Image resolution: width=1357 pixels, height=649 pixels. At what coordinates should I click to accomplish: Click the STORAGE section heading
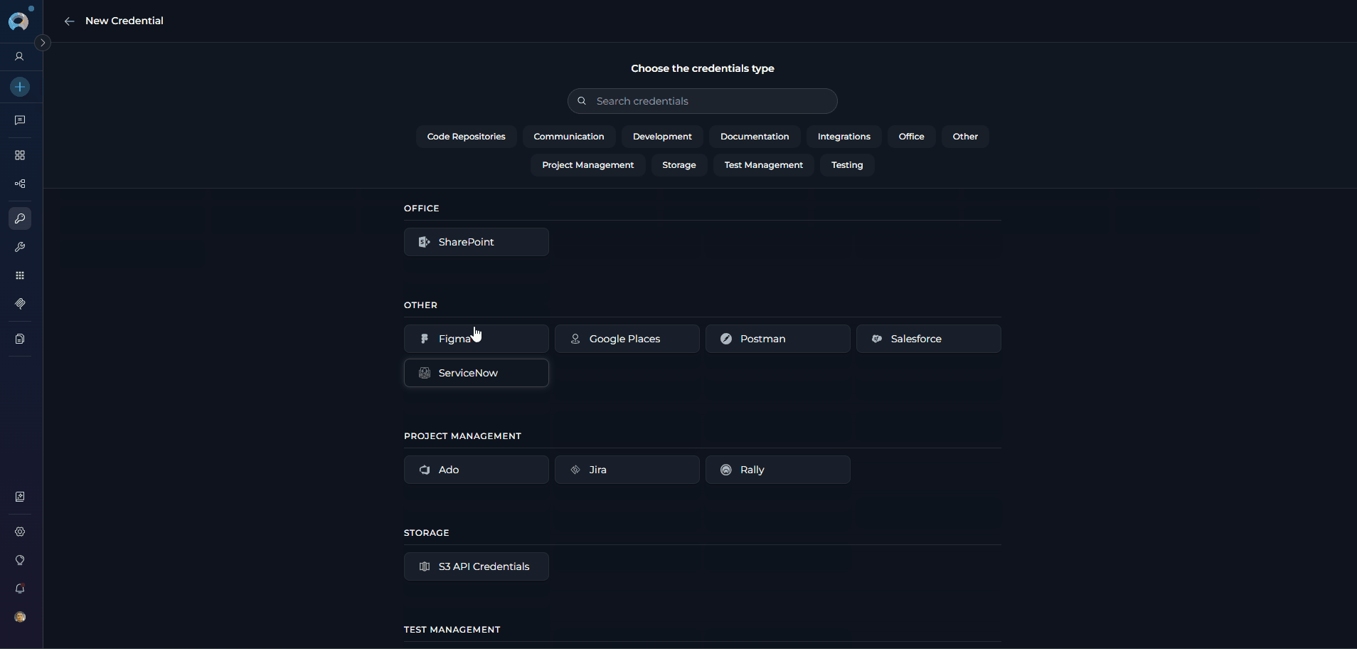[x=427, y=533]
